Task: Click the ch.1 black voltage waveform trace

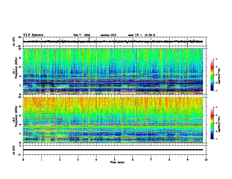Action: pos(113,42)
